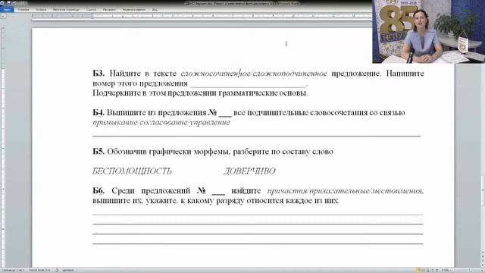Click the vertical scrollbar thumb

point(483,190)
